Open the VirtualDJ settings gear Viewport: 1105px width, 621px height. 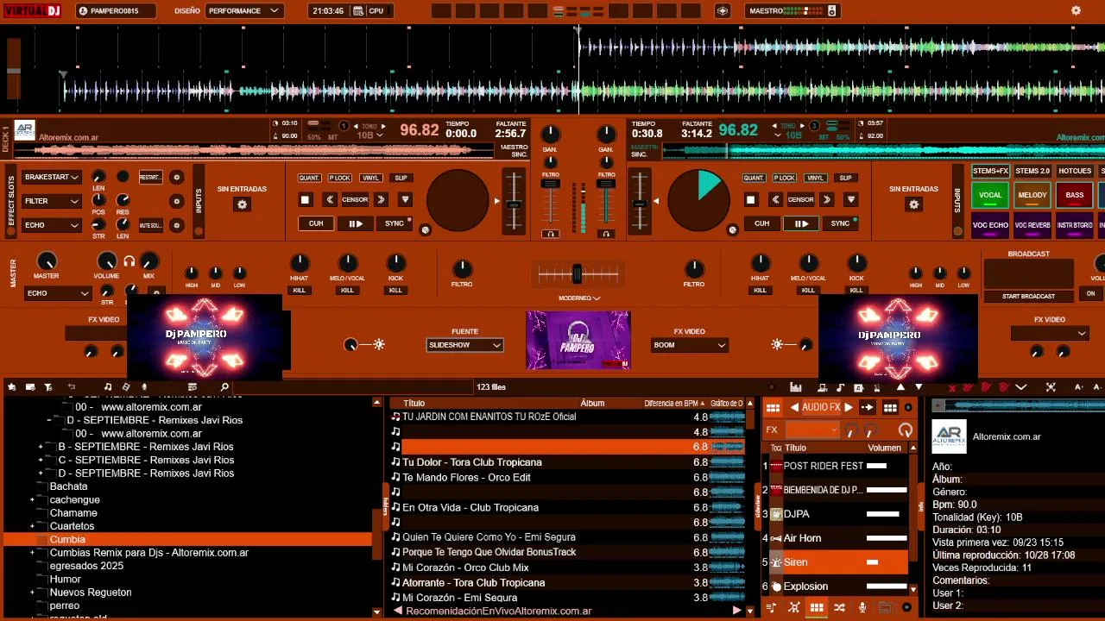coord(1076,11)
